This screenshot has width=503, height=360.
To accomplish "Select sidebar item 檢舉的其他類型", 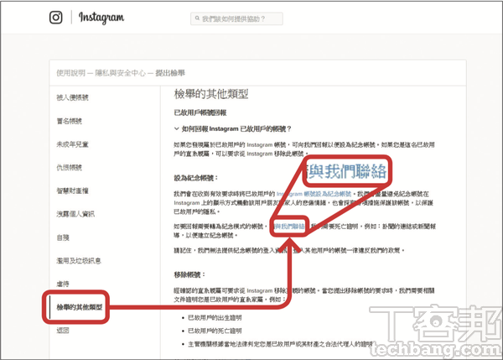I will 80,307.
